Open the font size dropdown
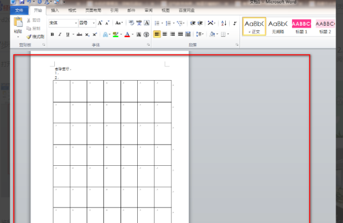 pos(94,23)
